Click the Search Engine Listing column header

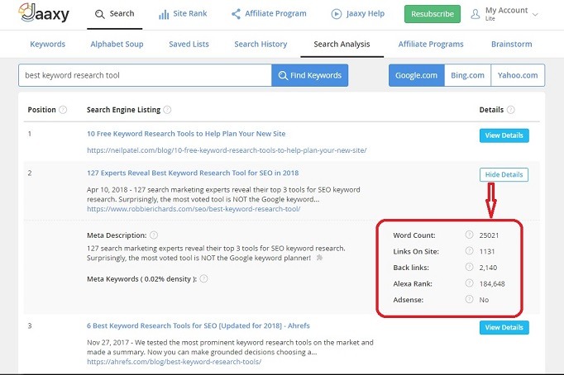coord(123,110)
